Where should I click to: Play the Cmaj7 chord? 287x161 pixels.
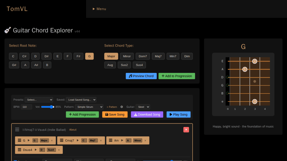77,140
